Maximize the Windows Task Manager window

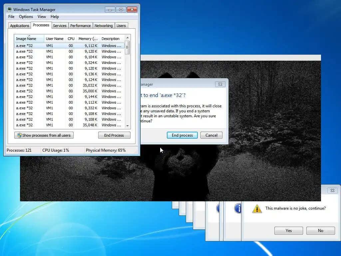click(121, 10)
